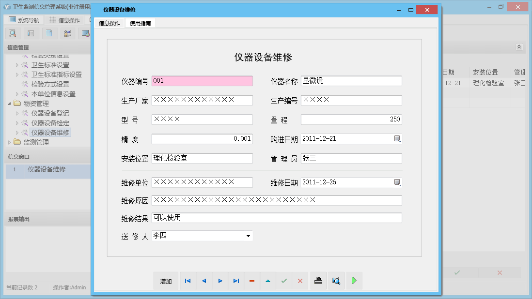This screenshot has height=299, width=532.
Task: Cancel edits with the red X icon
Action: pyautogui.click(x=300, y=281)
